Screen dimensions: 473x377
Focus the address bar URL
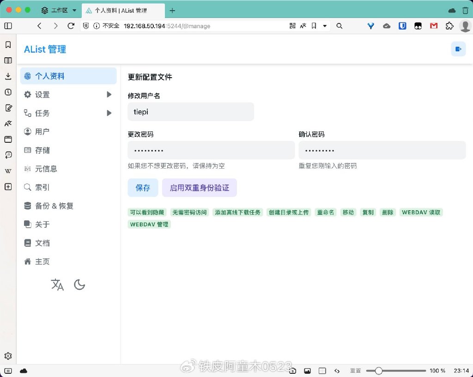(x=167, y=26)
